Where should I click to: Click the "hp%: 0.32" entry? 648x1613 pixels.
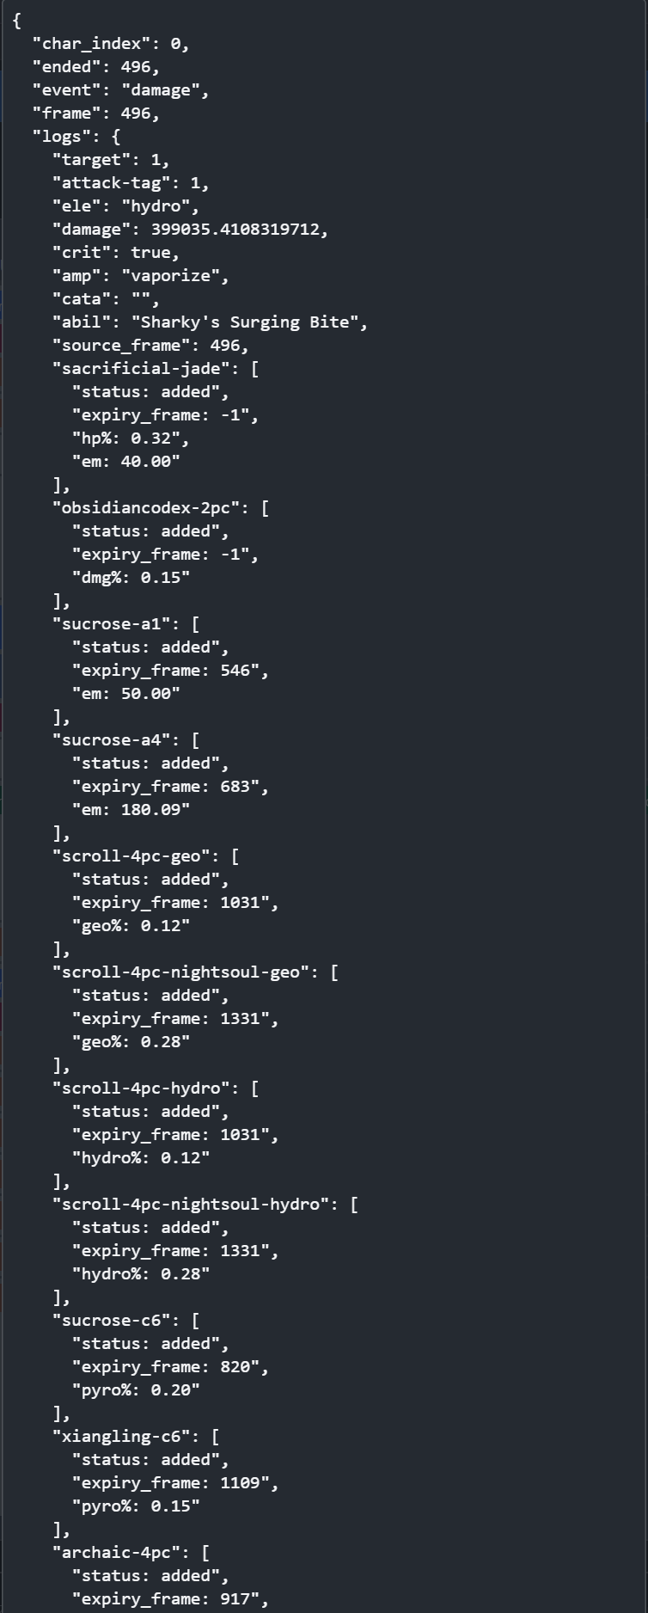click(131, 439)
